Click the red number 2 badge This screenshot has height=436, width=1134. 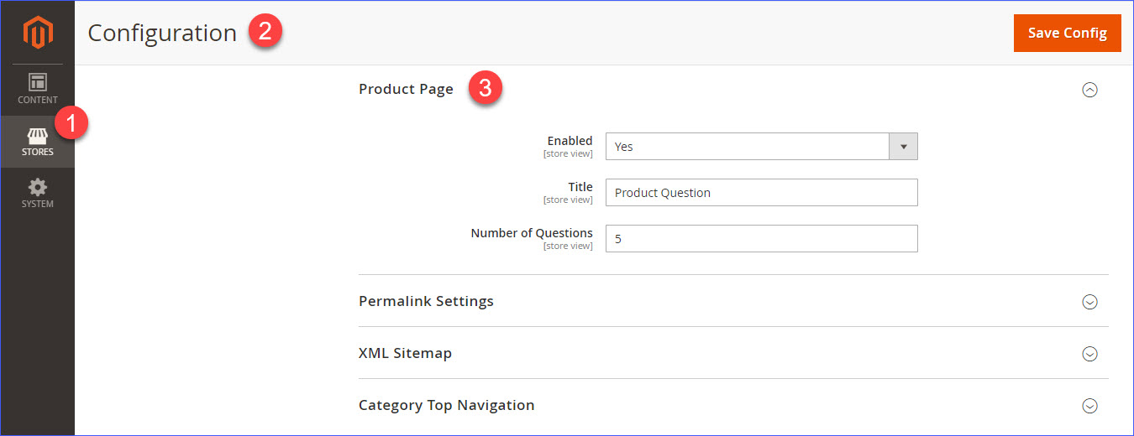pyautogui.click(x=265, y=32)
